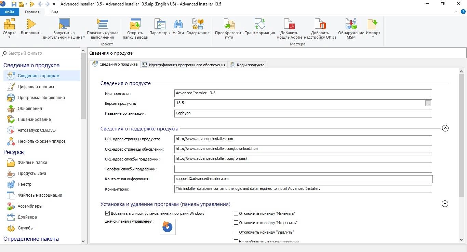
Task: Switch to the Вид ribbon tab
Action: point(55,12)
